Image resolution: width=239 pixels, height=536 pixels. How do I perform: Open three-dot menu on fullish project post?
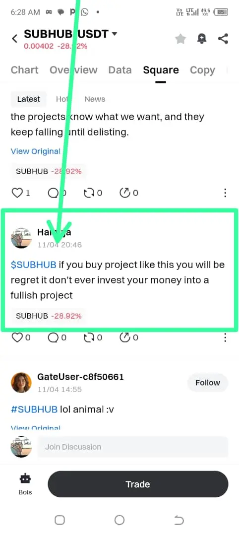[x=225, y=338]
